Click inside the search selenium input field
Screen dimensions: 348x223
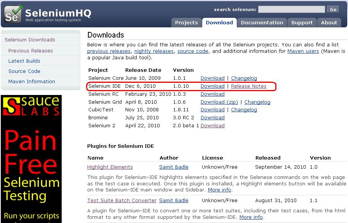291,9
